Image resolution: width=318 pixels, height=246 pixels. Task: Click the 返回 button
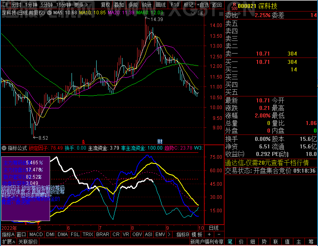217,5
